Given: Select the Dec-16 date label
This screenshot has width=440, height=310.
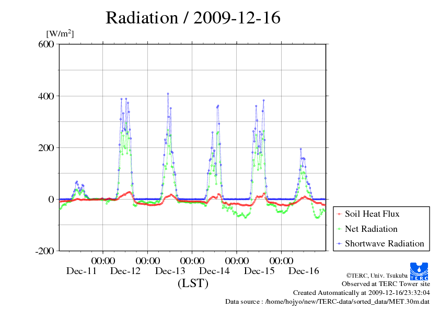Looking at the screenshot, I should 304,271.
